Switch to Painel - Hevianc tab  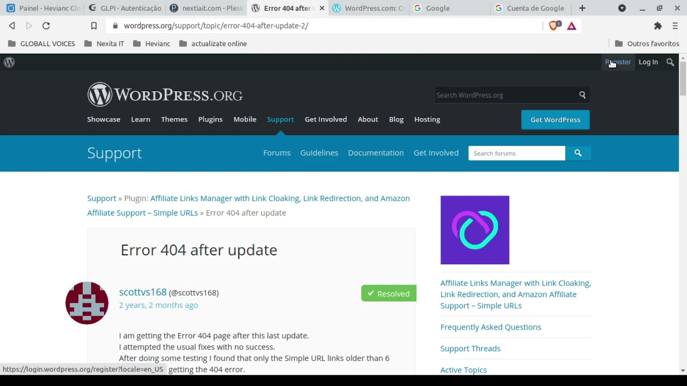(43, 8)
